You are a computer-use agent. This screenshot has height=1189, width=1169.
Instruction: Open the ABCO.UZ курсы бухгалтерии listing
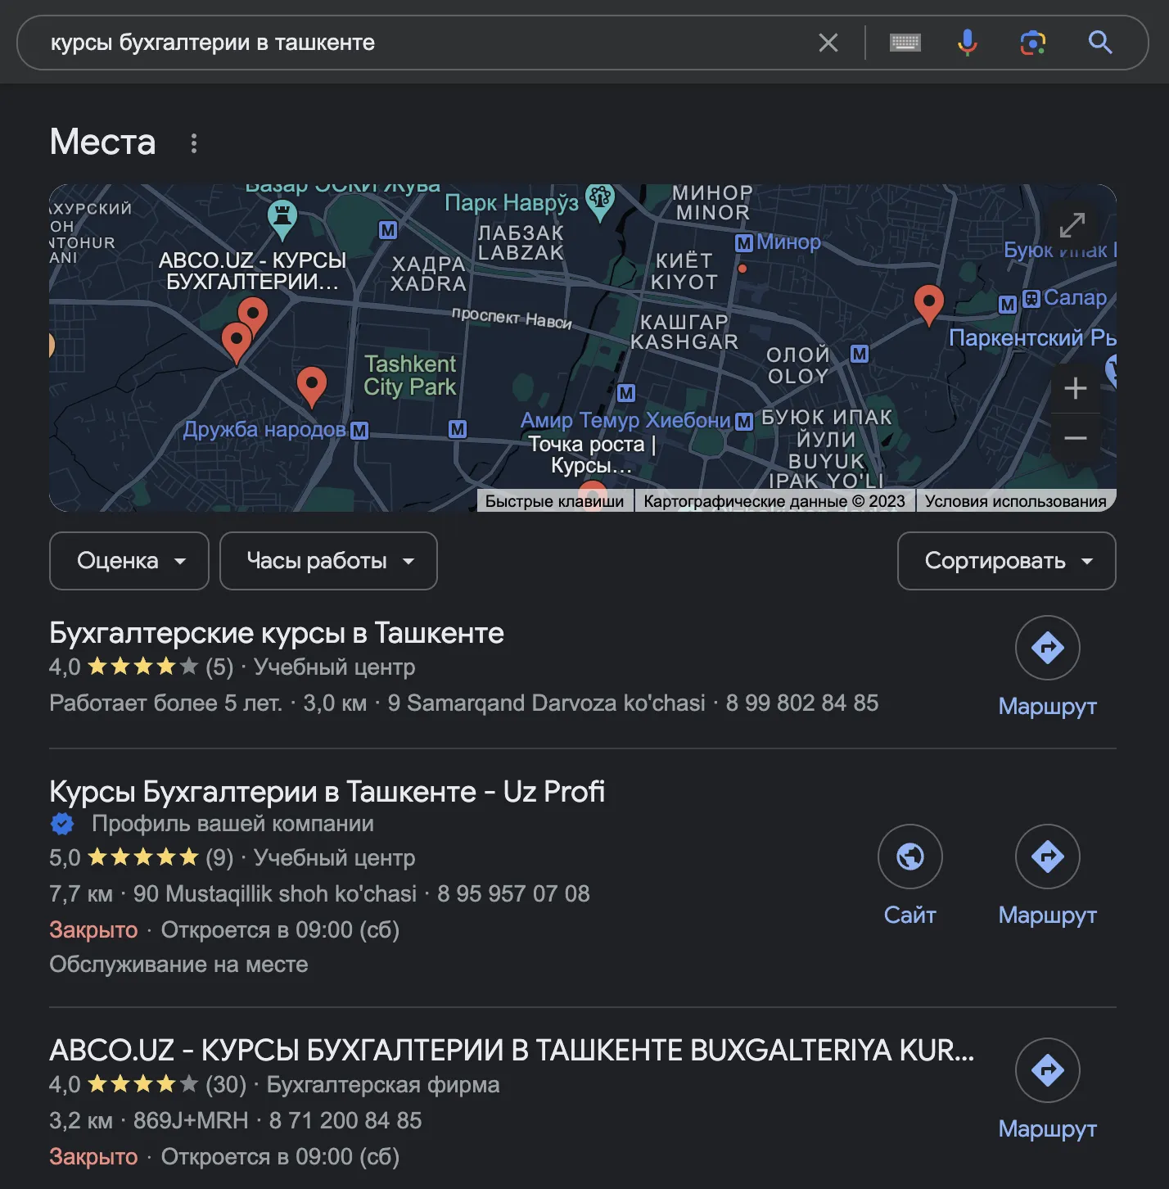512,1050
